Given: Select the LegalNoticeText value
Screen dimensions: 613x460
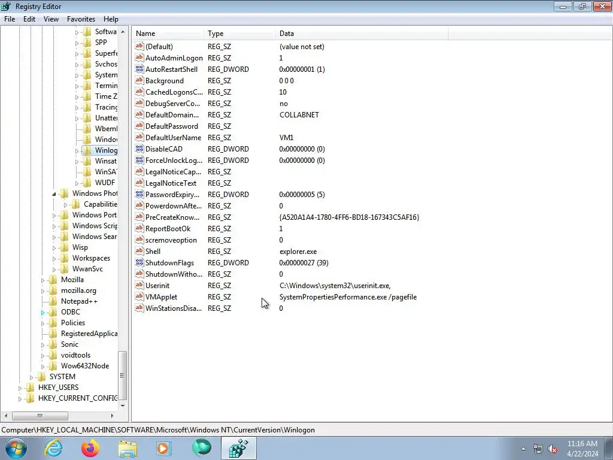Looking at the screenshot, I should point(171,183).
